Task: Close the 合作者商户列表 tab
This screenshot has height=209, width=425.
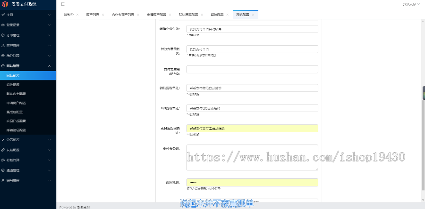Action: [x=138, y=15]
